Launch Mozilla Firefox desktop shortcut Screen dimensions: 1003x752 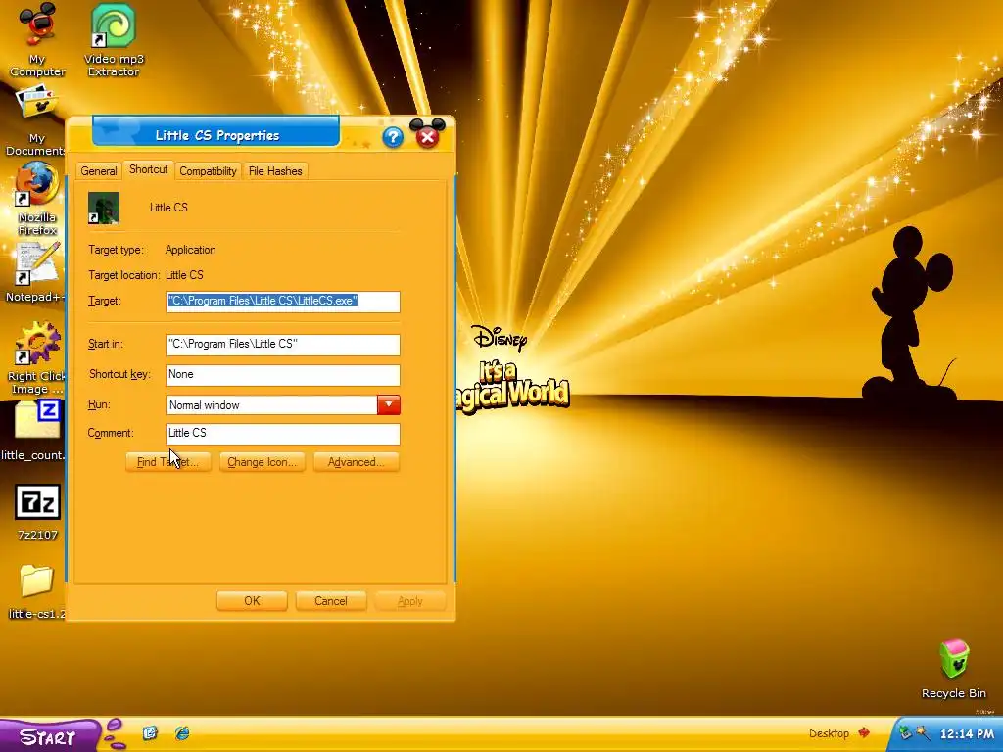(37, 198)
